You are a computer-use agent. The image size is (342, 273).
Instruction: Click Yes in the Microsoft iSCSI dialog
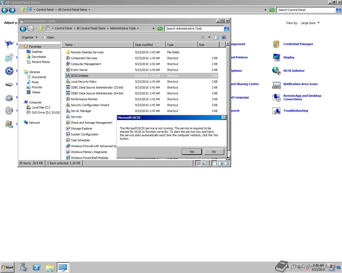[x=192, y=152]
